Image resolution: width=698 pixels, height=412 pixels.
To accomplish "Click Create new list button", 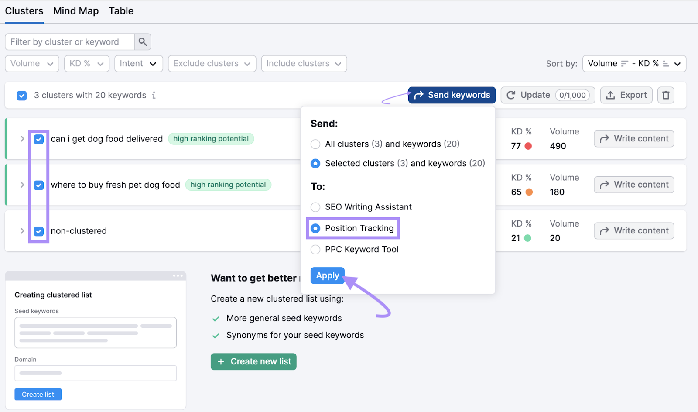I will point(253,362).
